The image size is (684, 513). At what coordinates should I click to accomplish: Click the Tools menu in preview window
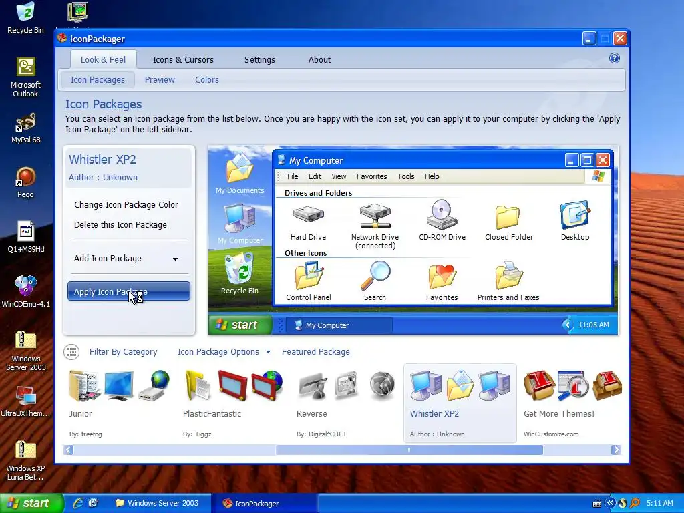pyautogui.click(x=405, y=176)
